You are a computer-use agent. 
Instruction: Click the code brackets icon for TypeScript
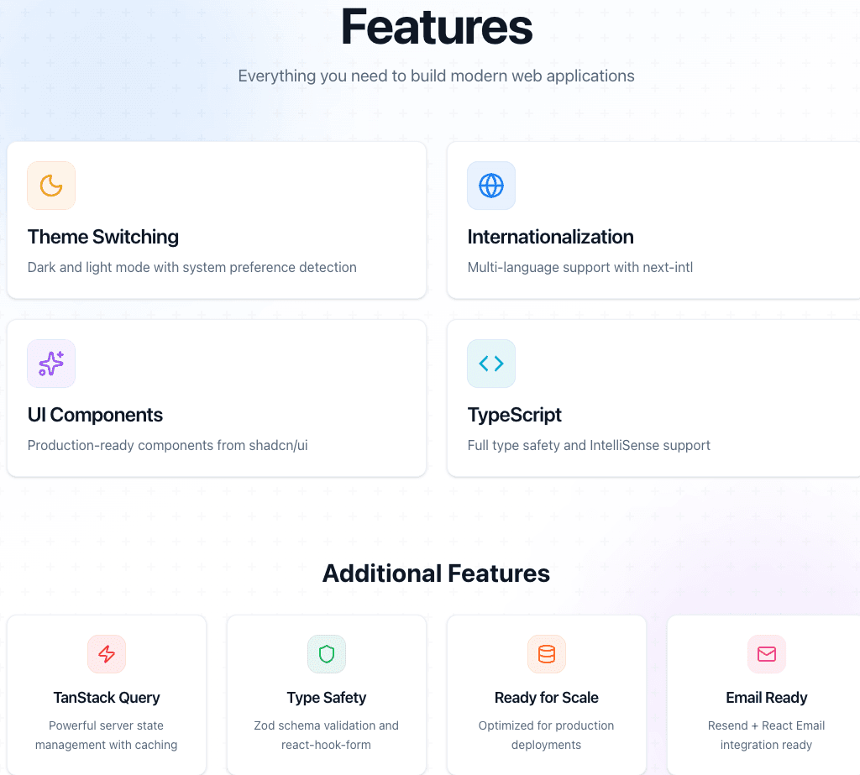tap(491, 364)
